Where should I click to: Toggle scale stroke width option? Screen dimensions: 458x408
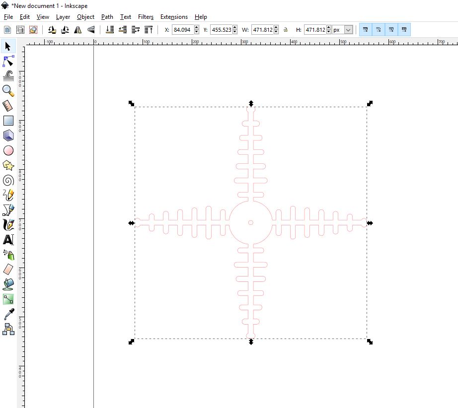pyautogui.click(x=366, y=29)
